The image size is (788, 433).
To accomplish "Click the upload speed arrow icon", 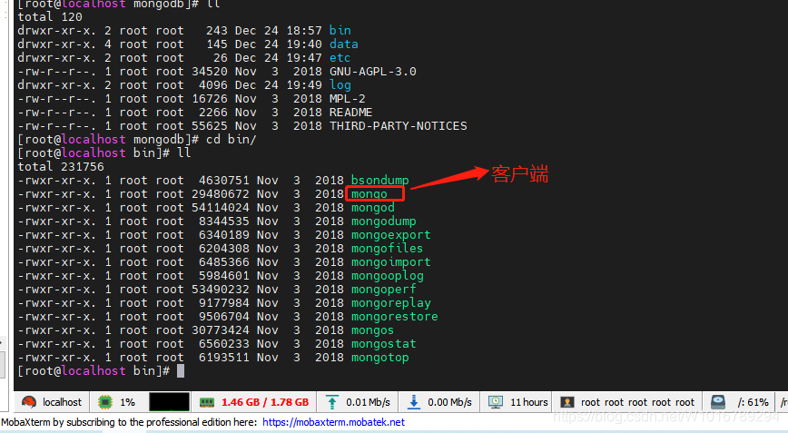I will (331, 402).
